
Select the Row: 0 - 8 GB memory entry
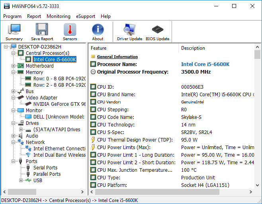tap(59, 78)
